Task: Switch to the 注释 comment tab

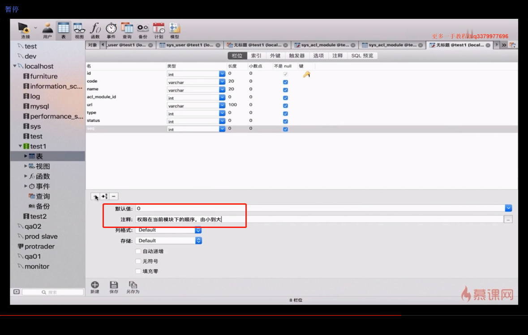Action: click(337, 56)
